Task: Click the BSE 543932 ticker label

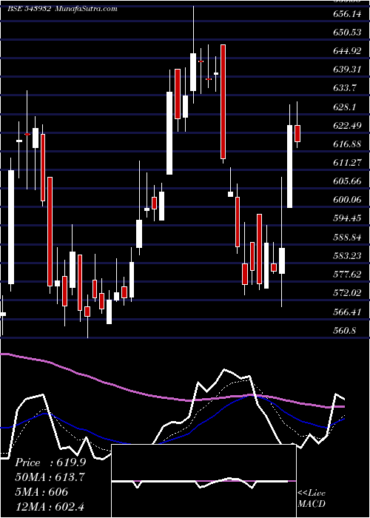Action: coord(29,9)
